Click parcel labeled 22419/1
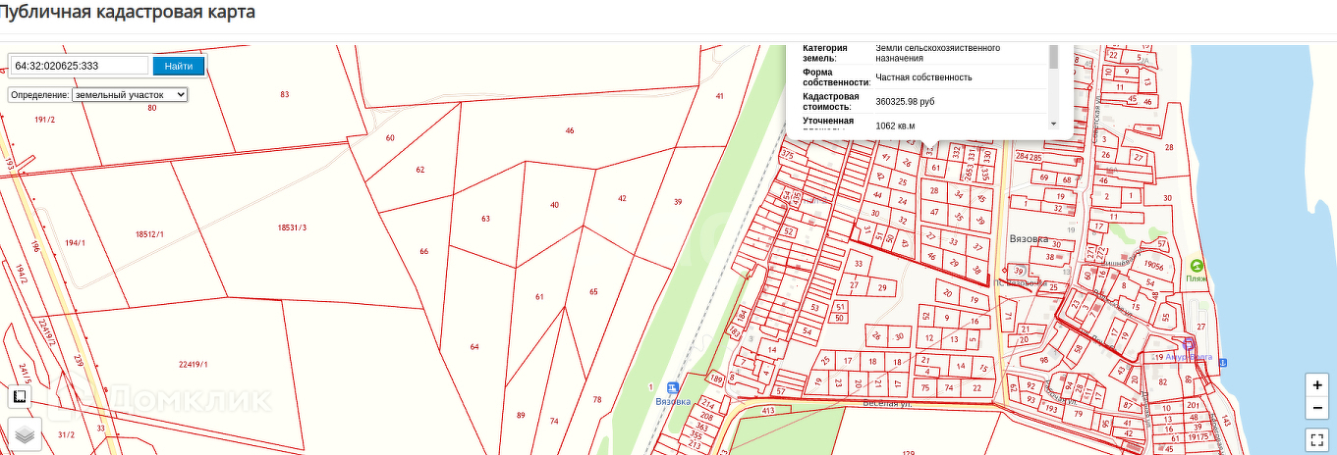This screenshot has width=1337, height=455. [x=193, y=364]
